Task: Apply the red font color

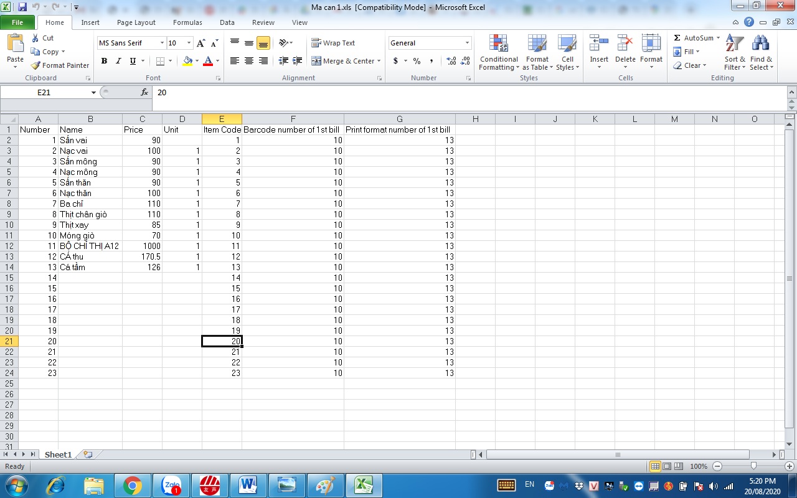Action: pyautogui.click(x=208, y=61)
